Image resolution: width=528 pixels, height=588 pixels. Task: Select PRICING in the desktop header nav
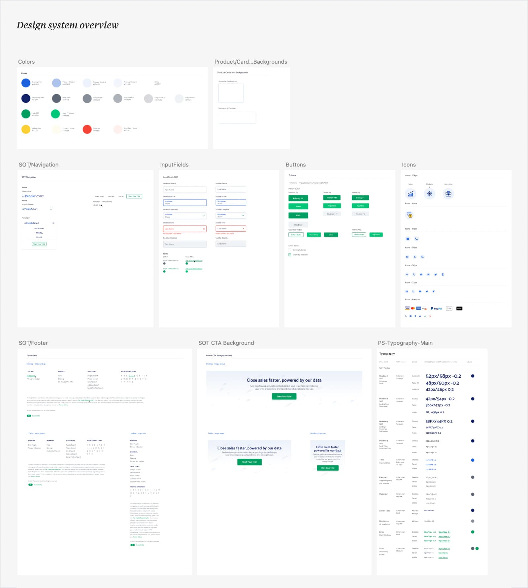pyautogui.click(x=111, y=196)
